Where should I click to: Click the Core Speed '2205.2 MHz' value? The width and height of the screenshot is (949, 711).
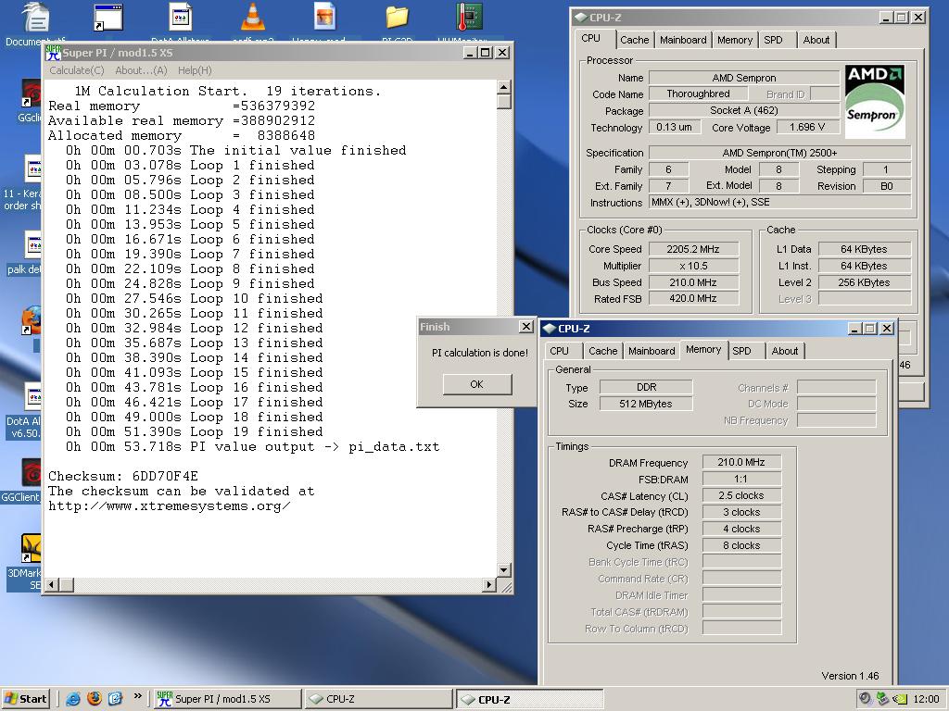click(693, 249)
